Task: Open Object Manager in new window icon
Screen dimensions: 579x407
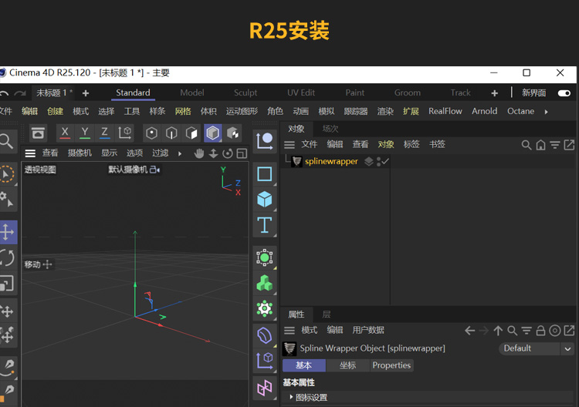Action: pyautogui.click(x=569, y=145)
